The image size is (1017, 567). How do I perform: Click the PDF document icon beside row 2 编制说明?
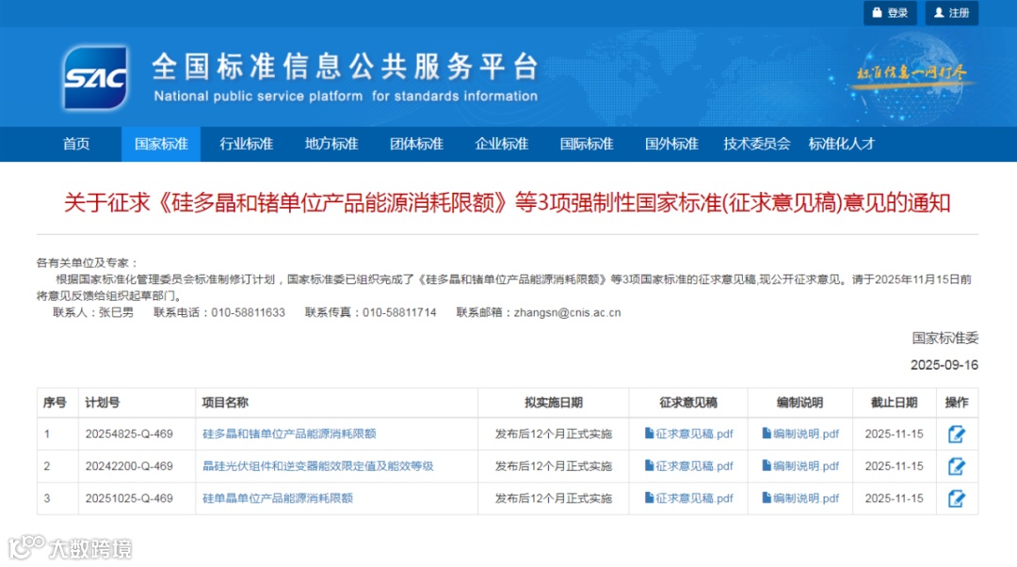(765, 466)
